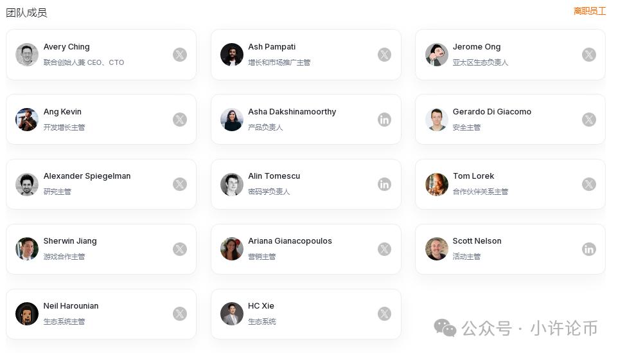The height and width of the screenshot is (353, 618).
Task: Click HC Xie's X profile icon
Action: pos(384,314)
